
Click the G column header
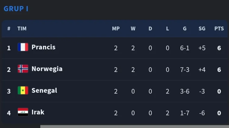(185, 29)
